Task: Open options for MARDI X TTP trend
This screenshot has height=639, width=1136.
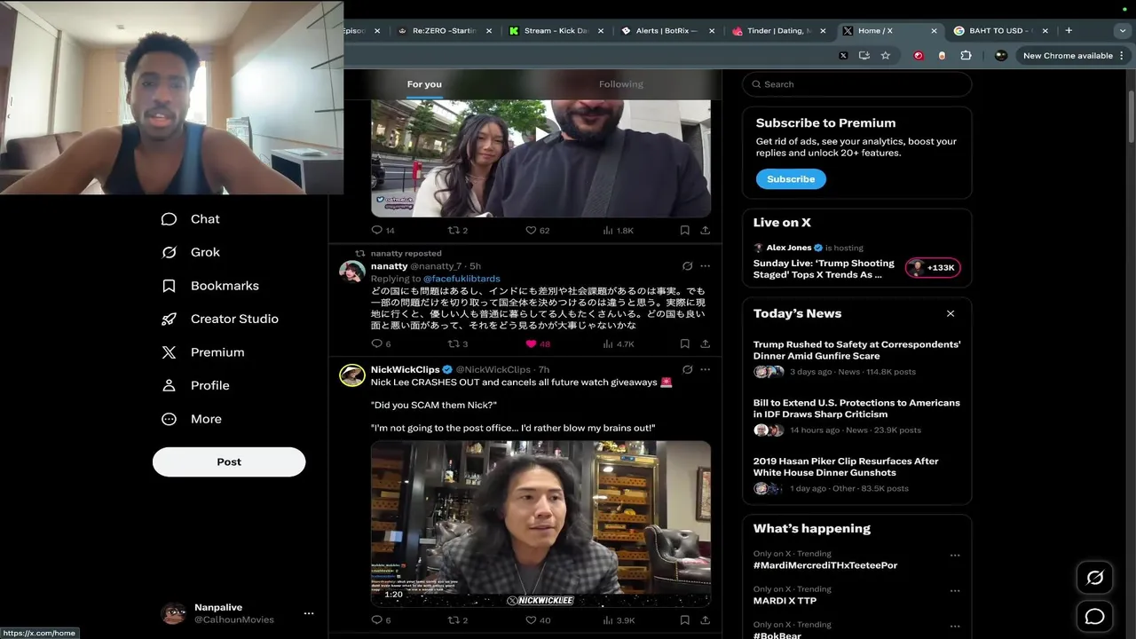Action: point(955,591)
